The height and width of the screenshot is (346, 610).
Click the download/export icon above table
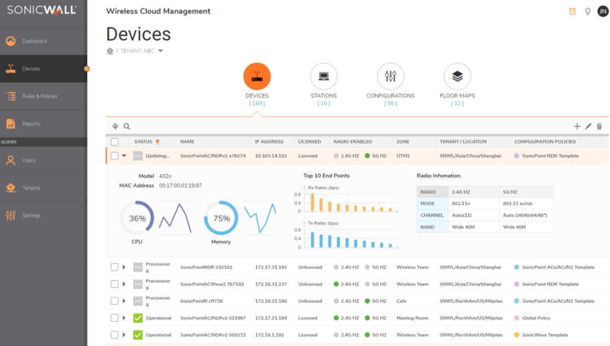(115, 126)
